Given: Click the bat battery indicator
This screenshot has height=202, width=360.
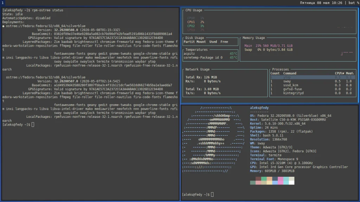Looking at the screenshot, I should click(354, 3).
